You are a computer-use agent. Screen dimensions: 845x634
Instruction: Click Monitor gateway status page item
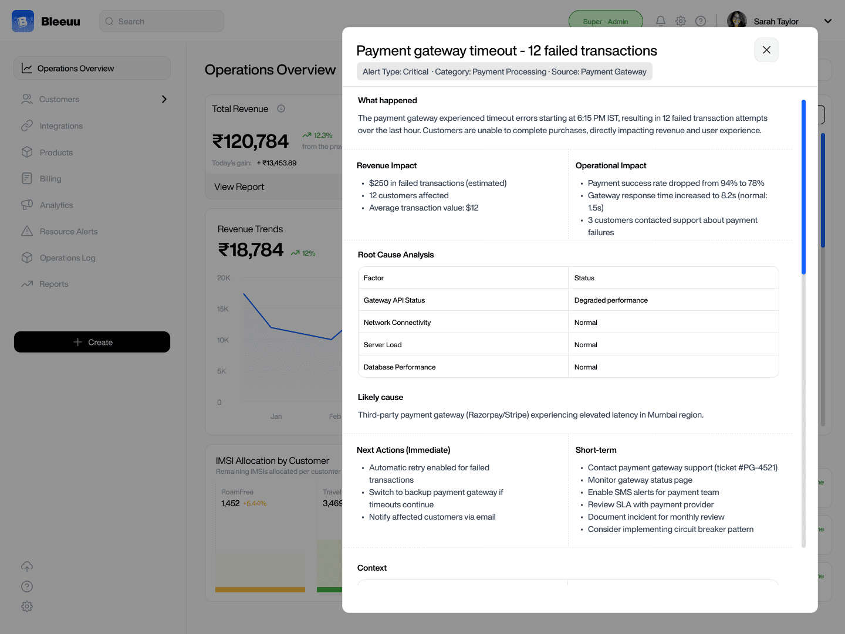[640, 480]
